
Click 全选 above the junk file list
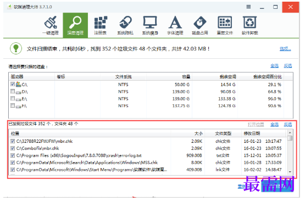tap(274, 125)
